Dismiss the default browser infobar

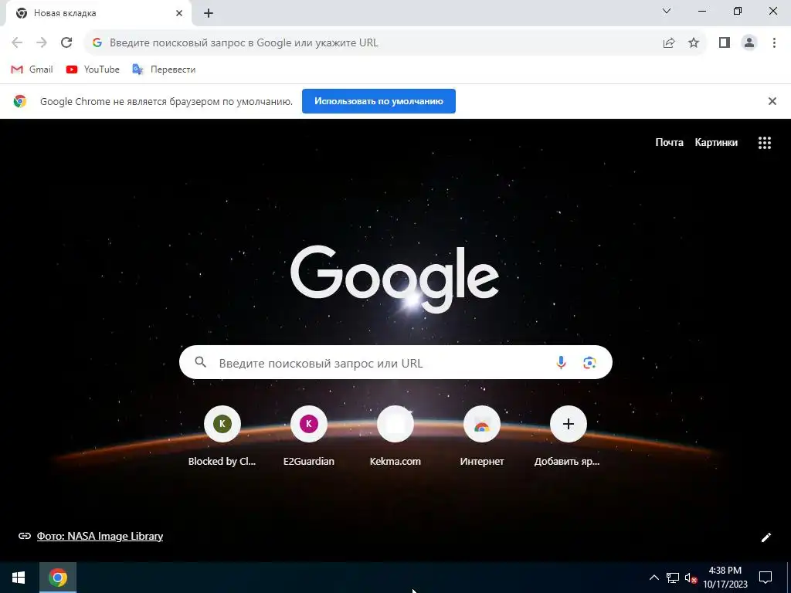(772, 101)
